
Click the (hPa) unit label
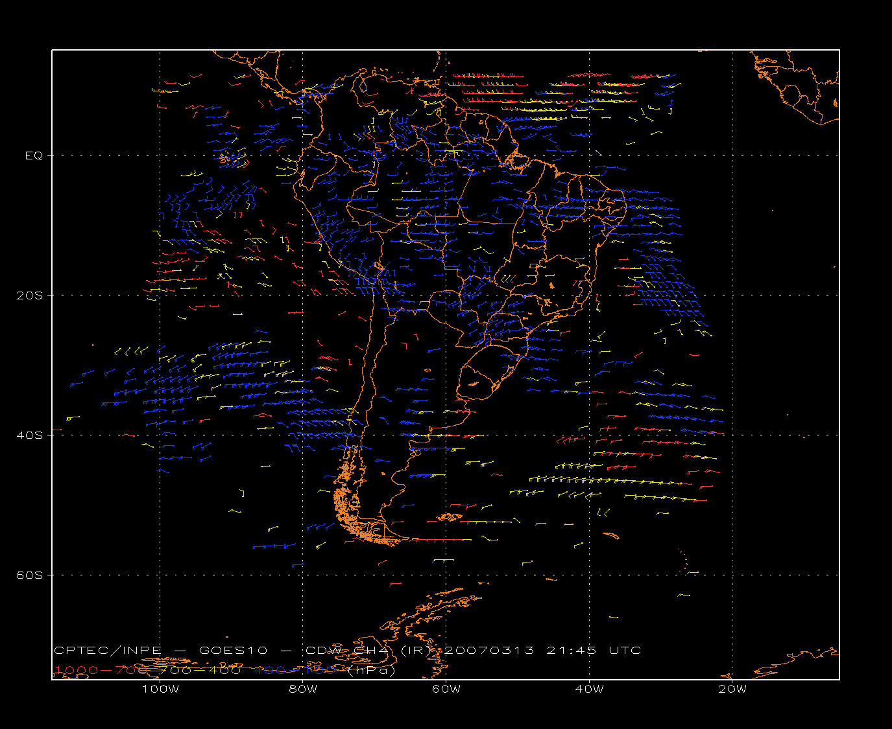pos(372,670)
